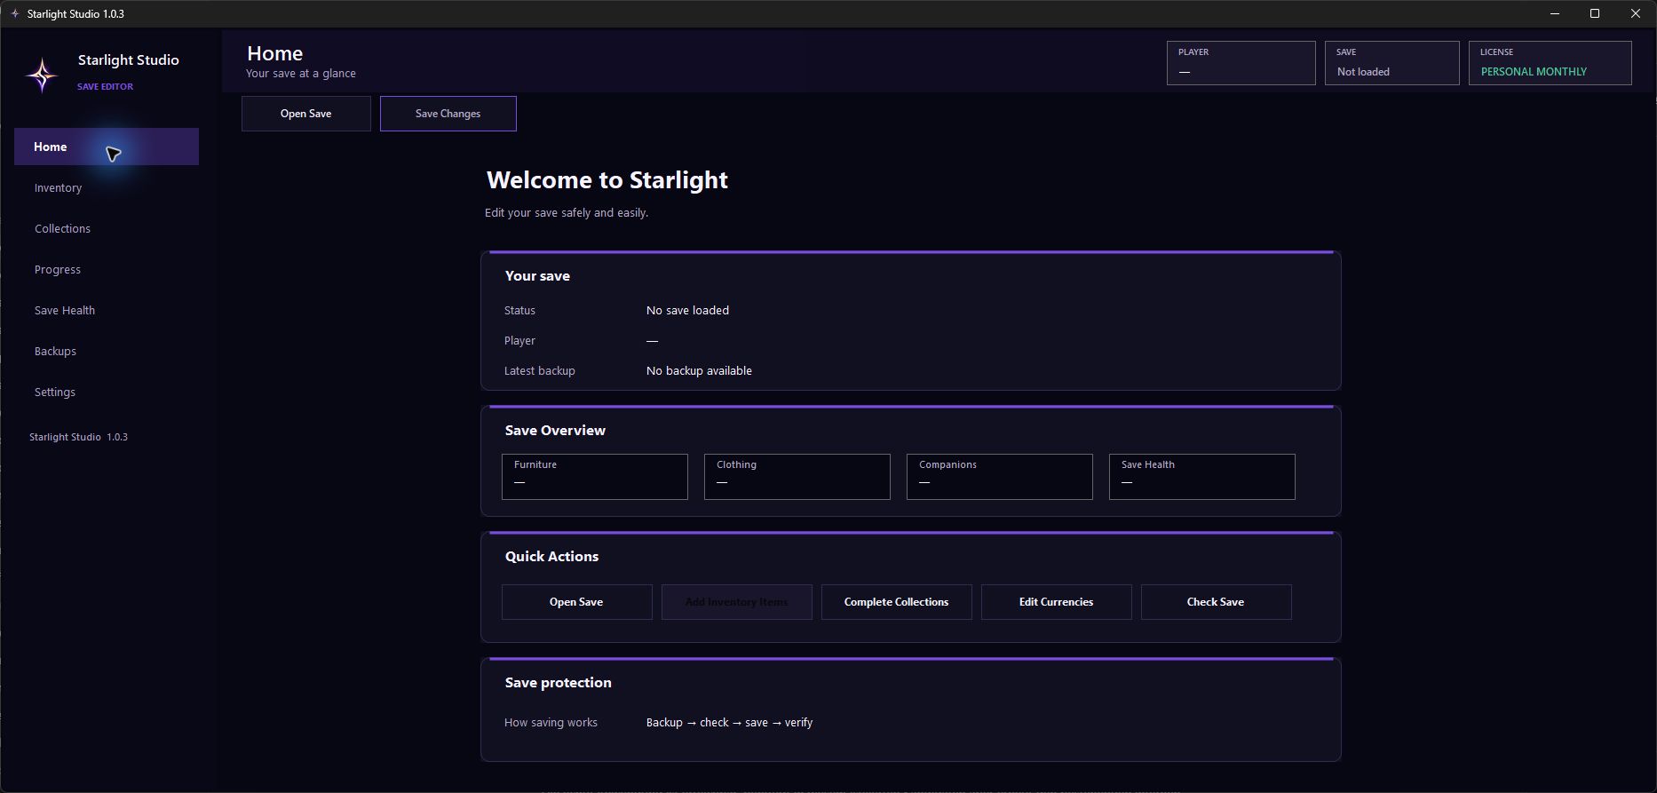Go to the Inventory section

pos(107,187)
